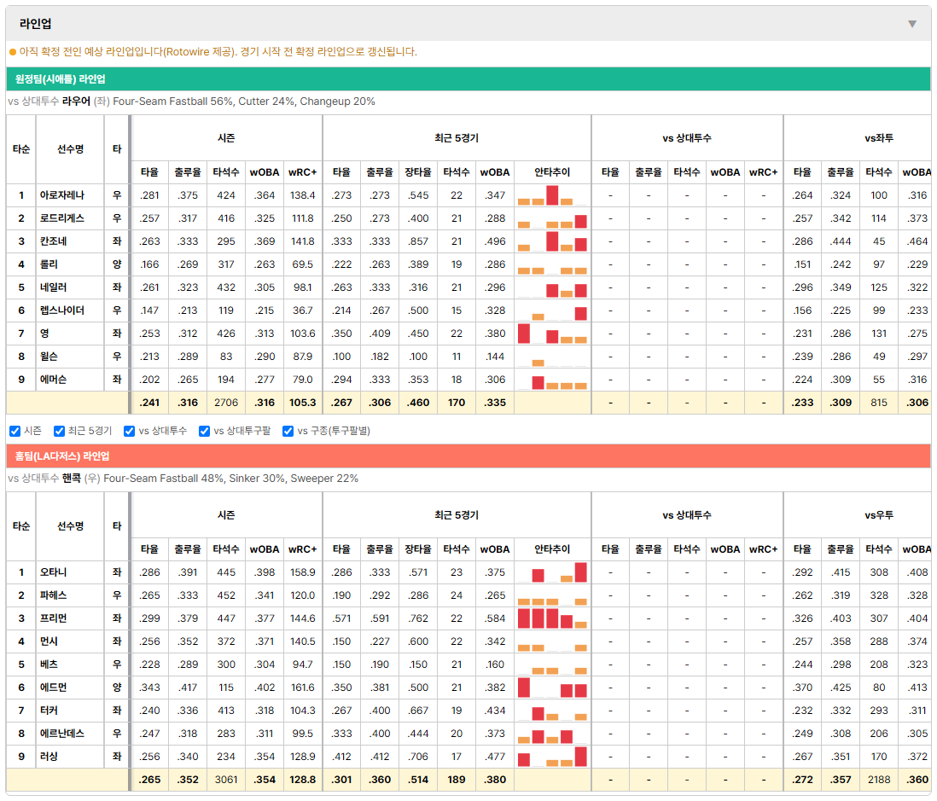Click 아로자레나 hit trend bar chart
Image resolution: width=937 pixels, height=801 pixels.
[552, 195]
